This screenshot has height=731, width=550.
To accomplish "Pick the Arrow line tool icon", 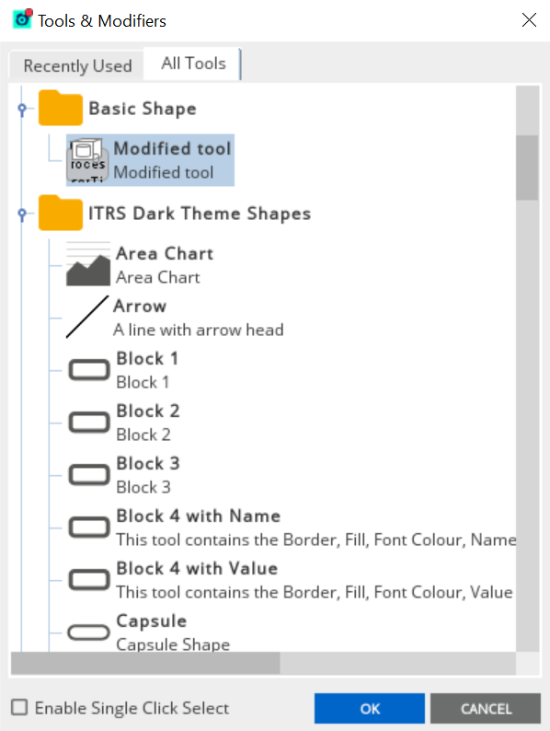I will (x=87, y=317).
